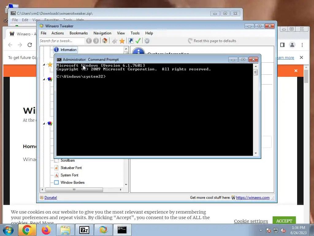This screenshot has height=236, width=314.
Task: Click Chrome back arrow in browser window
Action: 10,45
